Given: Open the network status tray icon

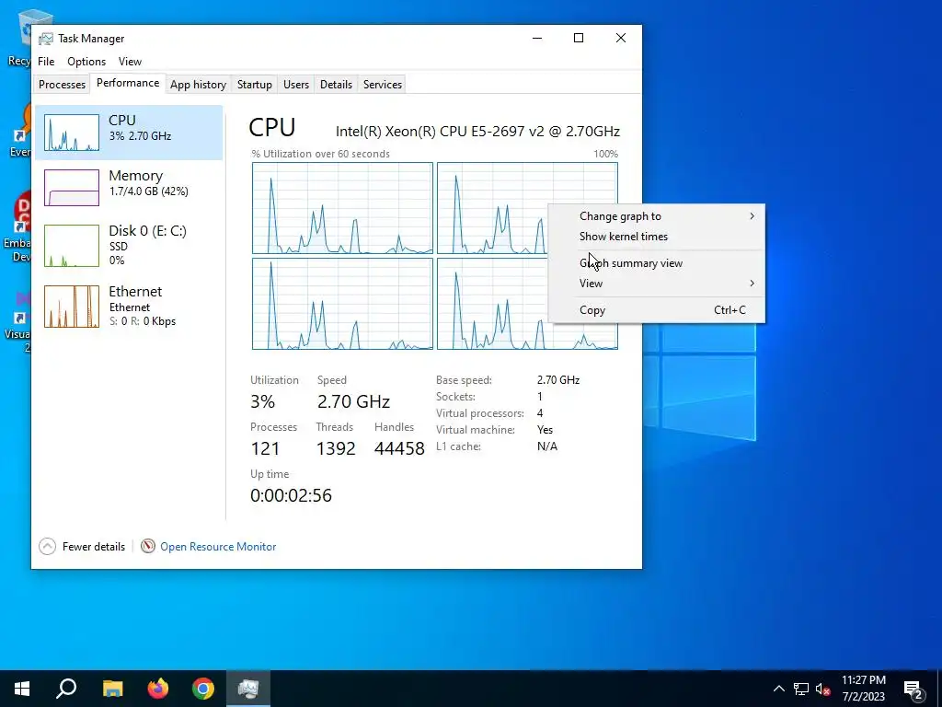Looking at the screenshot, I should (x=801, y=689).
